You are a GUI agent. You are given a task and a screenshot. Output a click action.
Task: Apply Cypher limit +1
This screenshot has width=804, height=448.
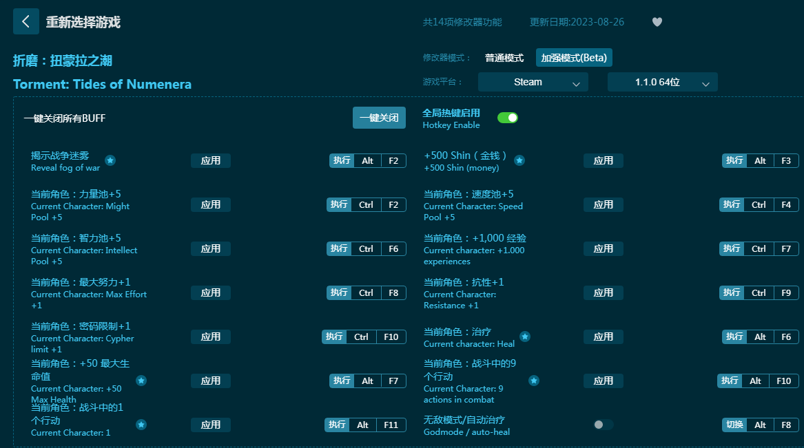[x=211, y=337]
